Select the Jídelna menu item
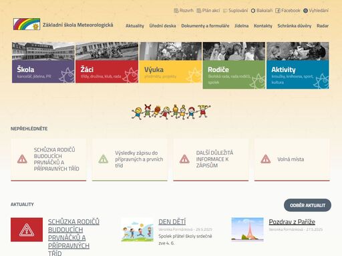342x256 pixels. point(241,26)
